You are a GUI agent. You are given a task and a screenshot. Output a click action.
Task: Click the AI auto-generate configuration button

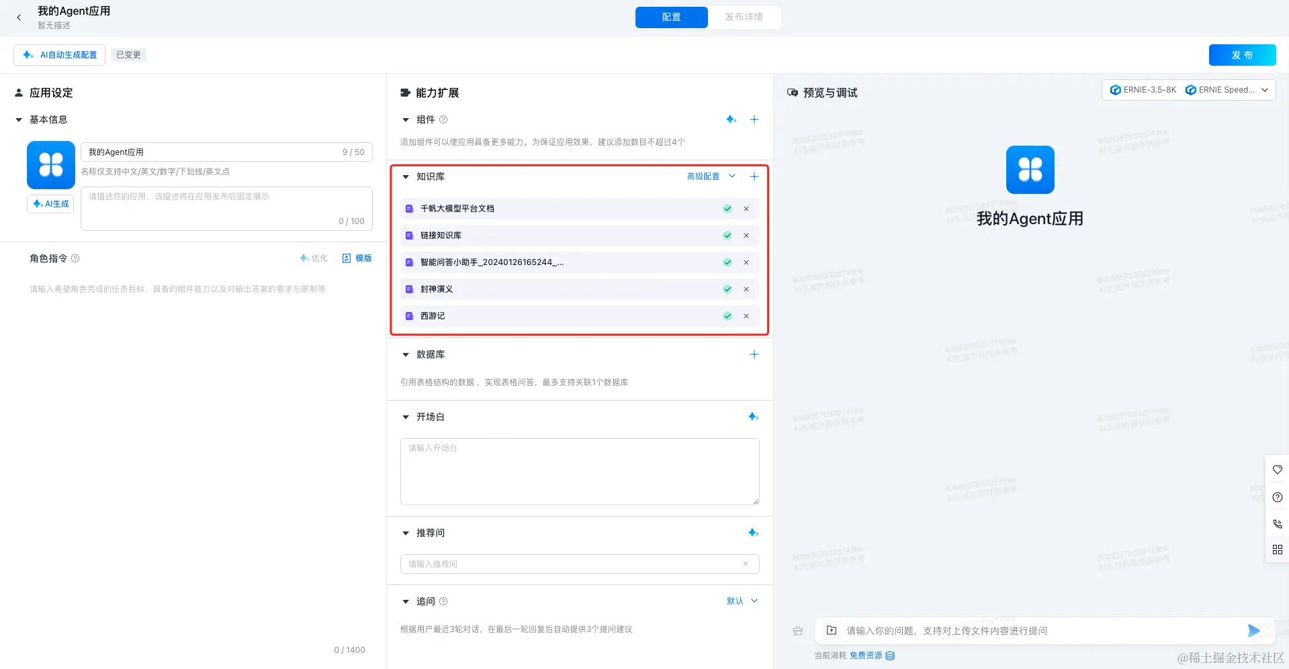point(60,55)
